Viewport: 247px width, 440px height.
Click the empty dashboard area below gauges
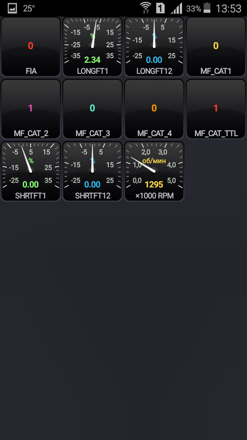pos(123,320)
